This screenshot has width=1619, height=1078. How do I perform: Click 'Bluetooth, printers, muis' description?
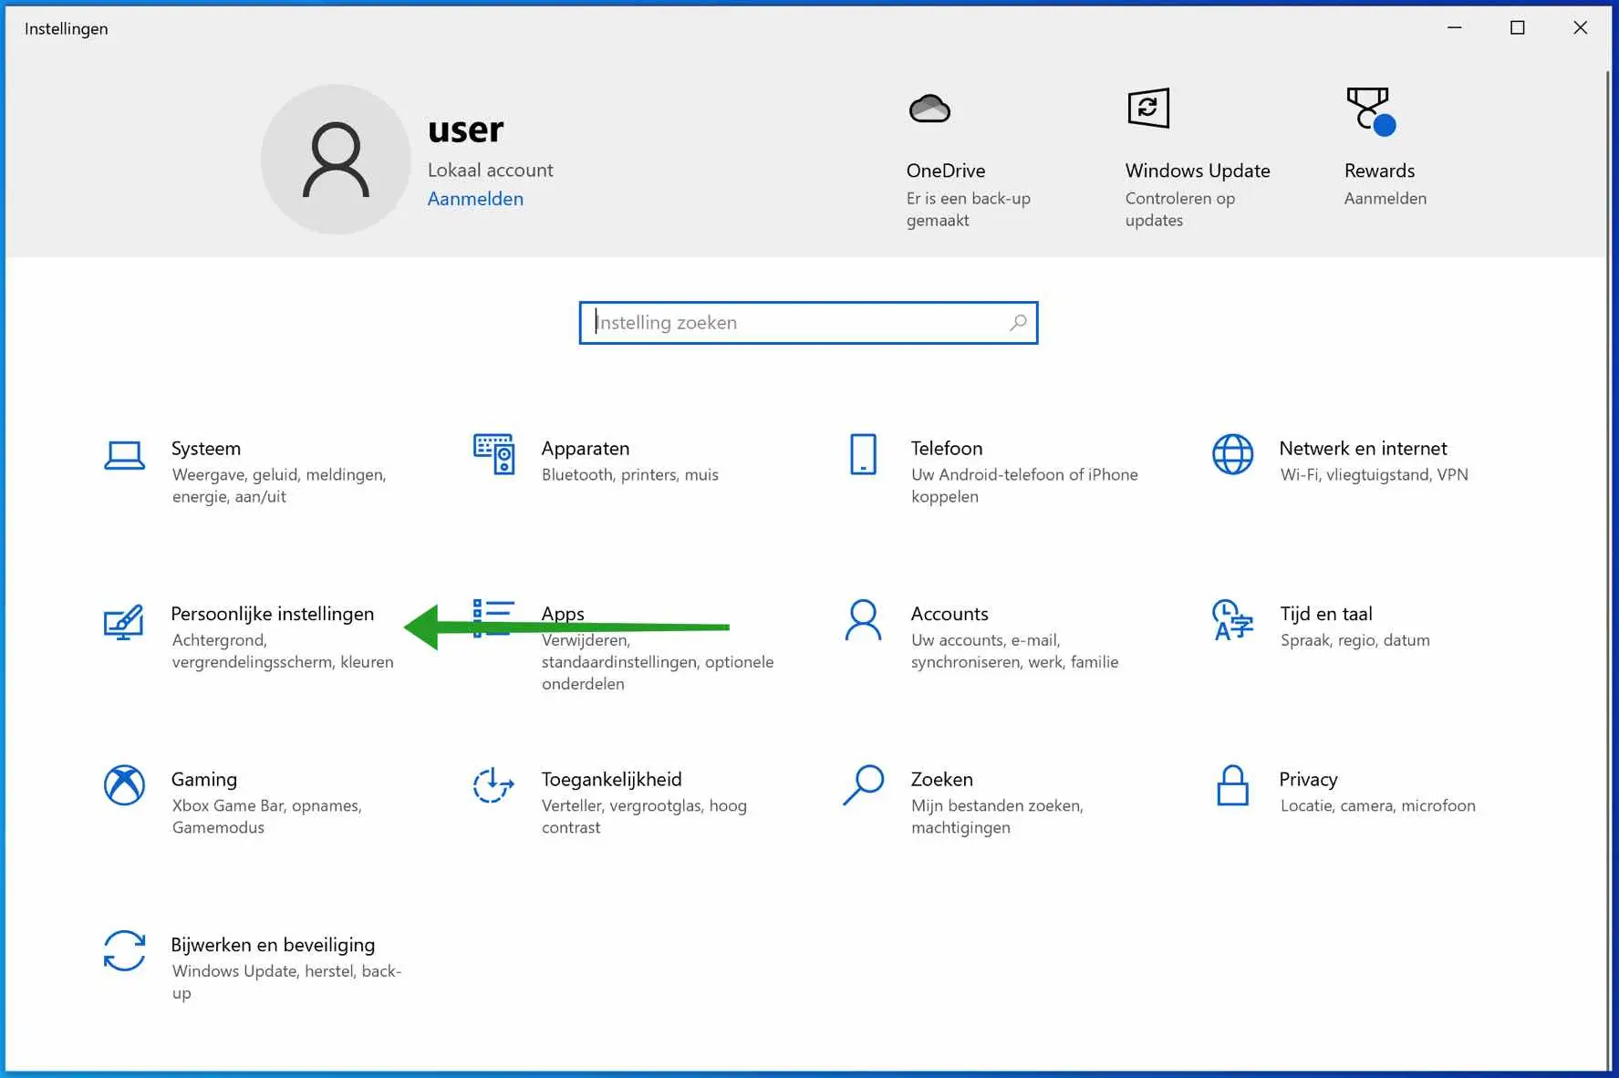630,474
